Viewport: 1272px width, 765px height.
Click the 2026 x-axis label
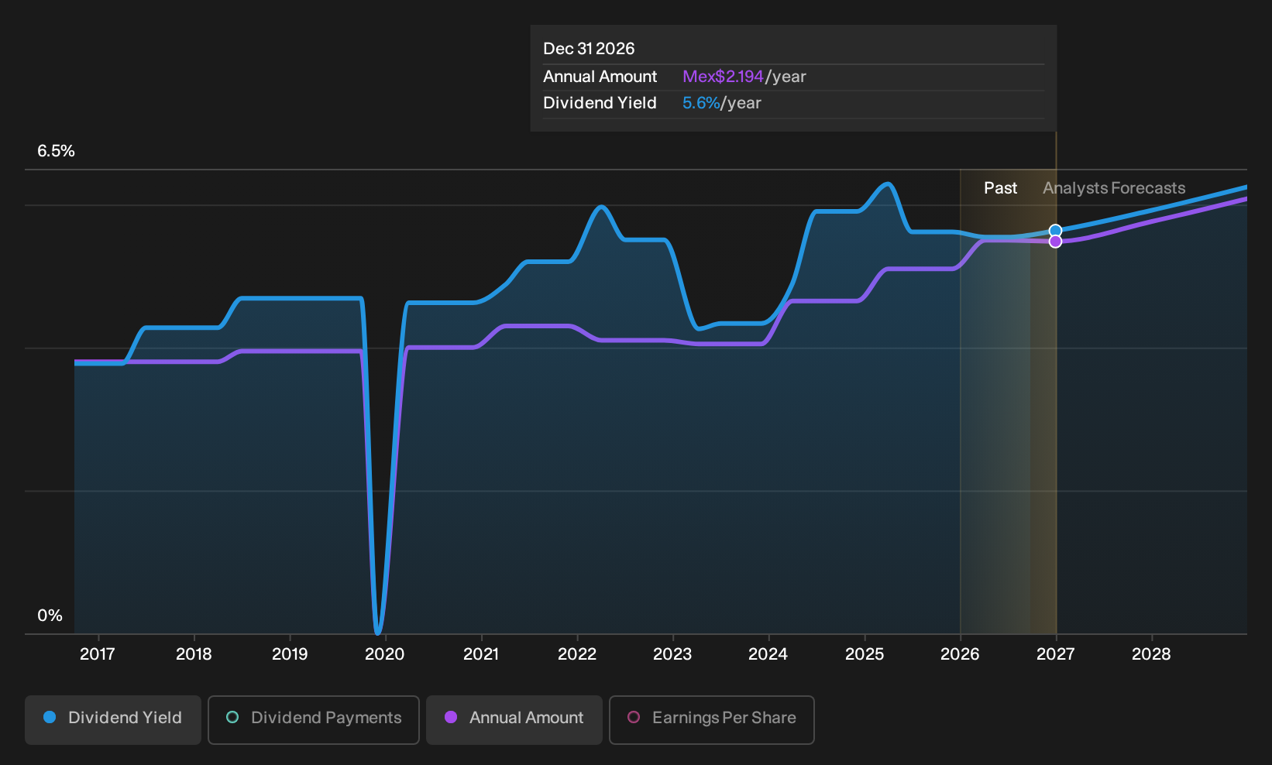pos(960,654)
